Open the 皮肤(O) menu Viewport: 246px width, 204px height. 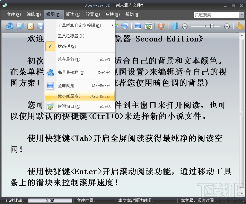[x=113, y=15]
